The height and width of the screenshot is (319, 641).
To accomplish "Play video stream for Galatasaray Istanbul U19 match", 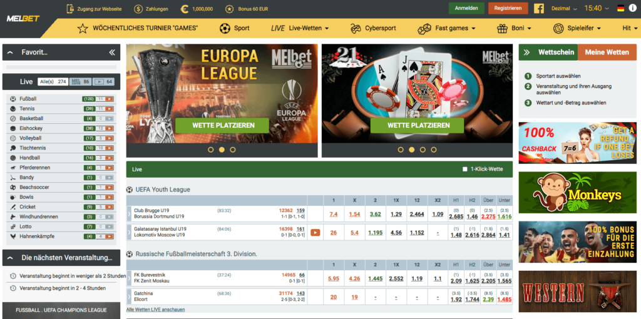I will click(315, 233).
